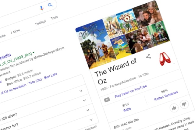Click the thumbs up like button
This screenshot has height=130, width=195.
174,108
